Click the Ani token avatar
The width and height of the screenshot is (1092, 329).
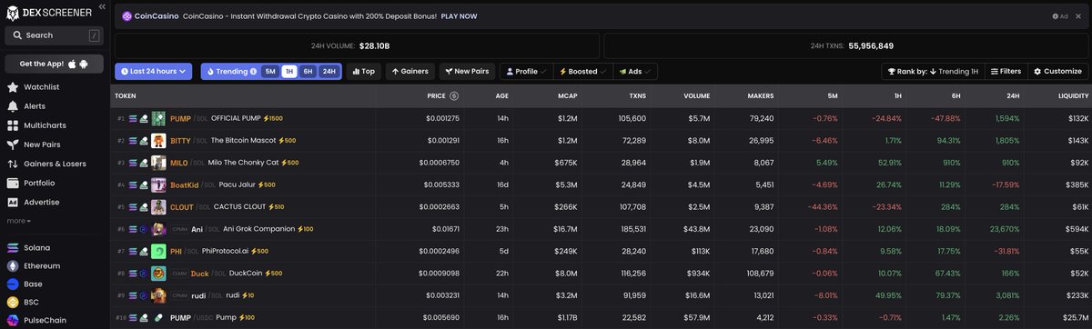tap(158, 229)
